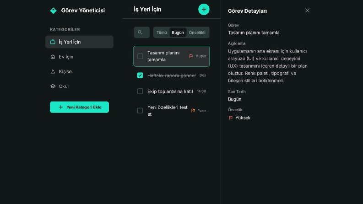This screenshot has height=204, width=363.
Task: Switch to the Öncelikli filter tab
Action: coord(197,32)
